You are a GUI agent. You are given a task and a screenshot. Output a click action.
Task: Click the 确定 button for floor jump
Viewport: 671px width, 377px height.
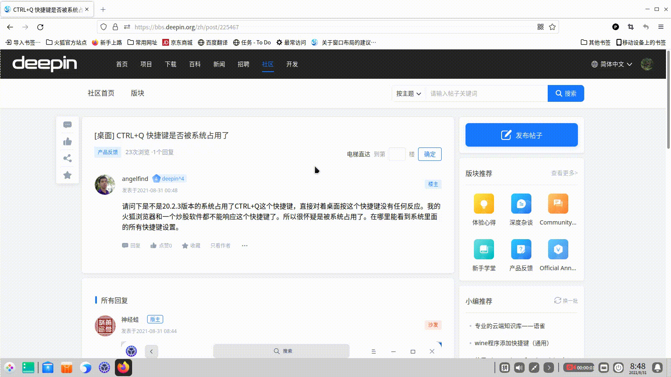point(429,154)
